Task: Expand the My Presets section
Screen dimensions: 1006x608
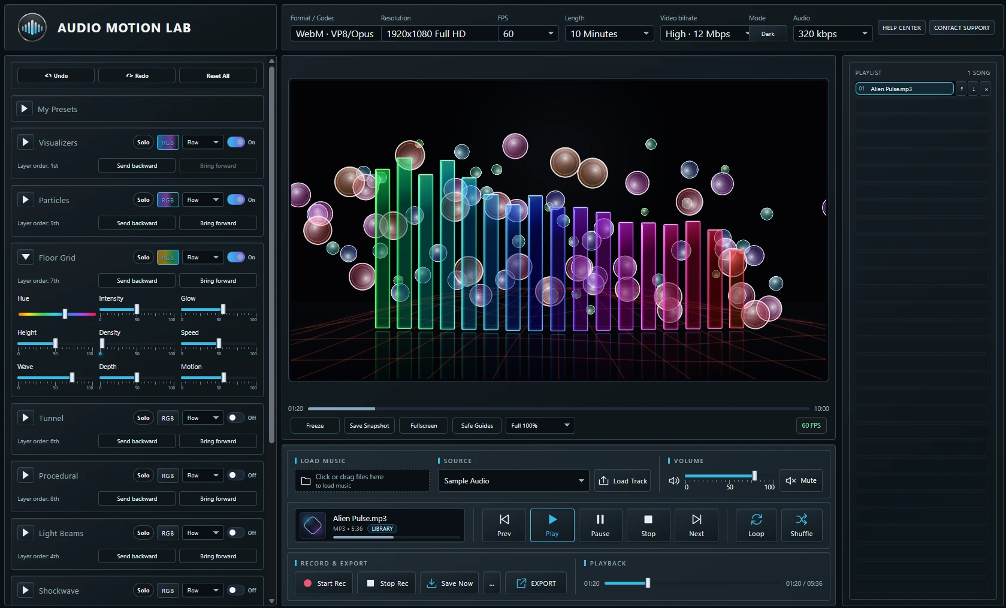Action: tap(25, 109)
